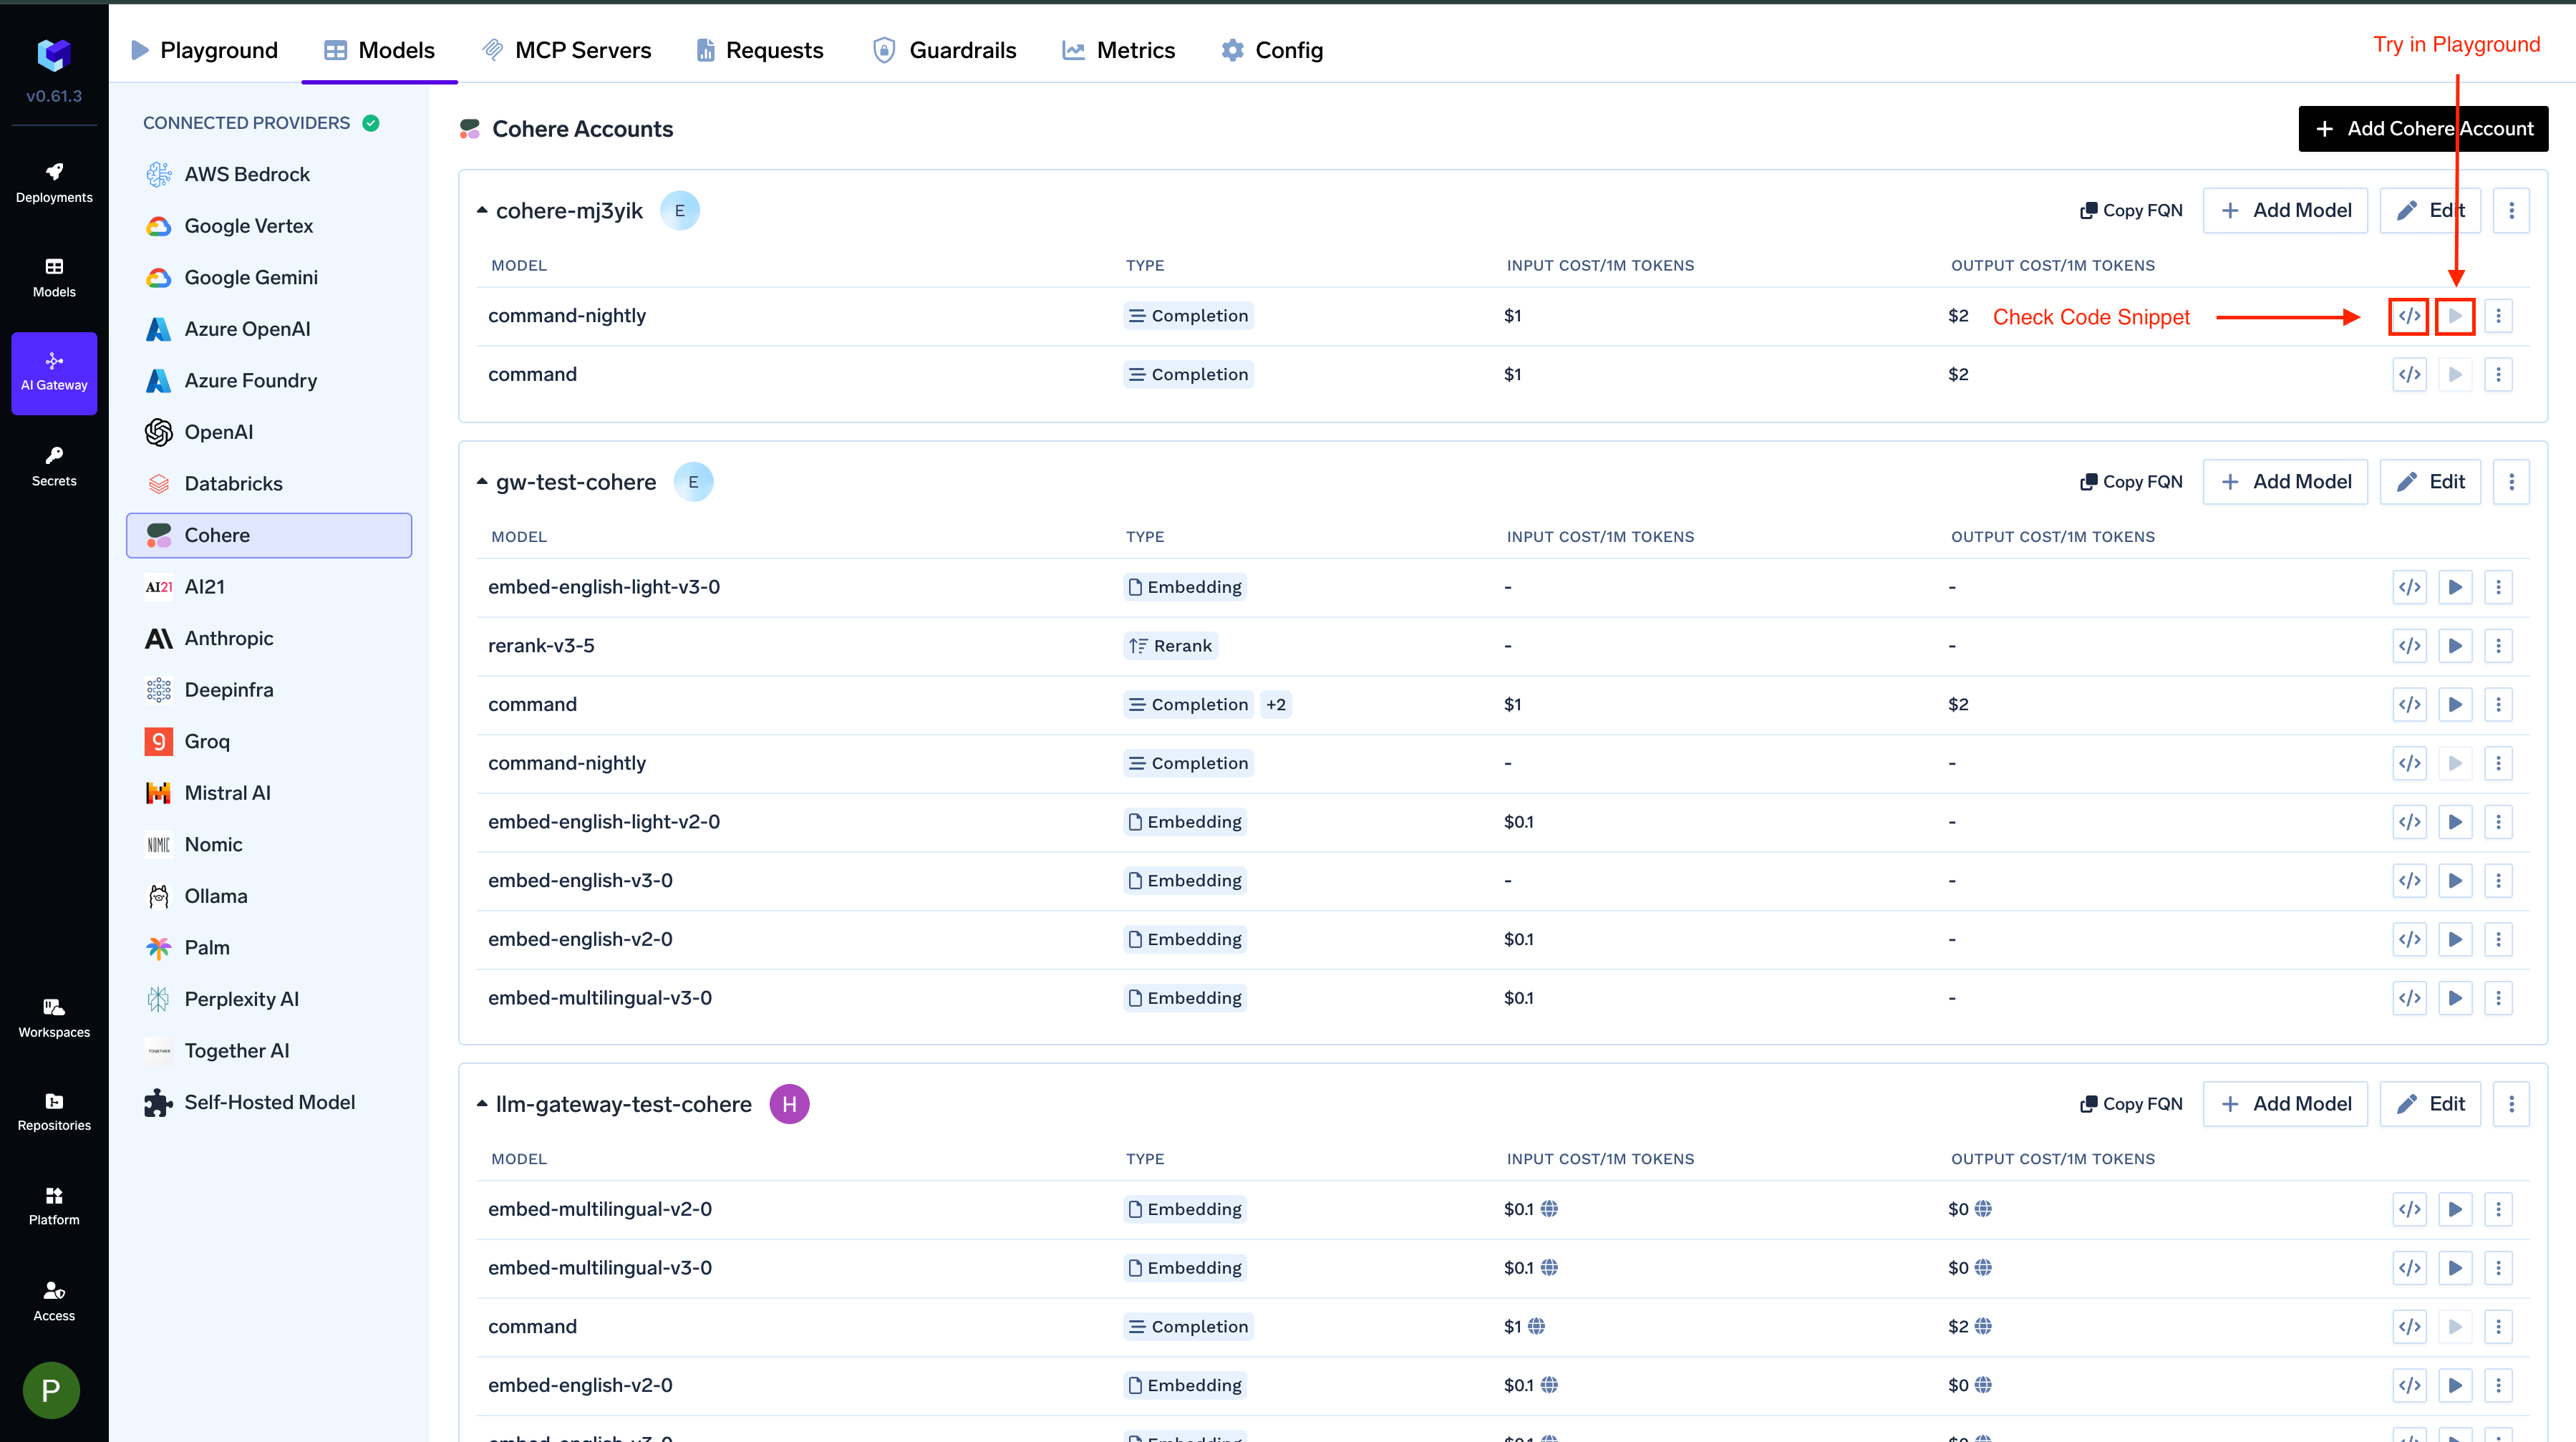
Task: Edit the llm-gateway-test-cohere account
Action: pyautogui.click(x=2430, y=1104)
